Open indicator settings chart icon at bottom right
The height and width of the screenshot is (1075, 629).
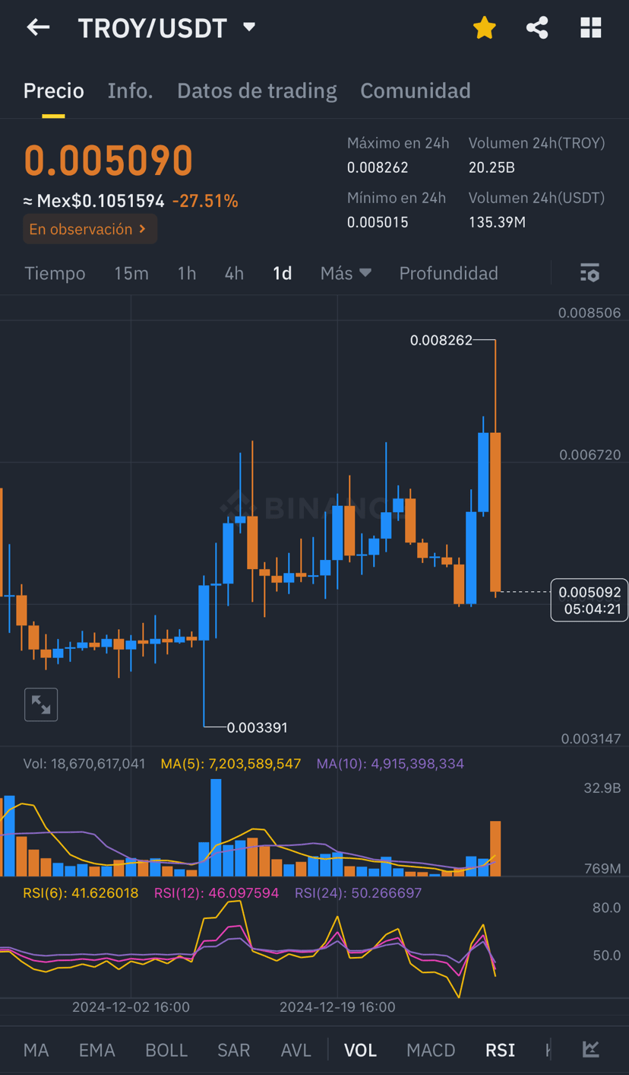(590, 1050)
